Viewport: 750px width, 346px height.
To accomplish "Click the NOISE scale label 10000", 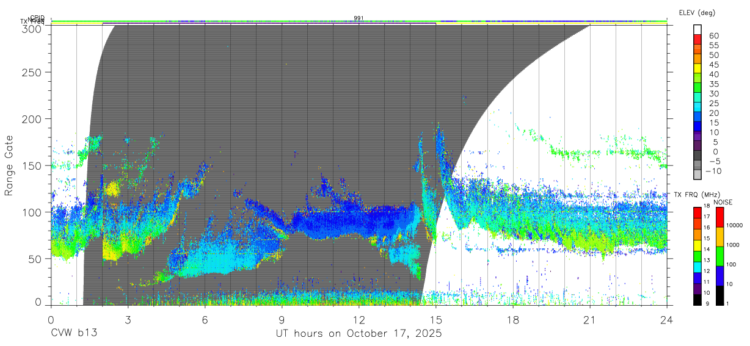I will tap(735, 225).
